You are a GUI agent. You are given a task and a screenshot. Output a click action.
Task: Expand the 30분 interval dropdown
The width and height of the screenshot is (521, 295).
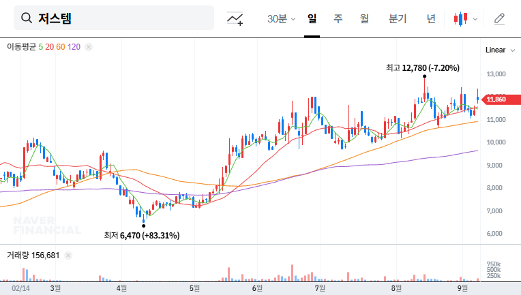[281, 18]
